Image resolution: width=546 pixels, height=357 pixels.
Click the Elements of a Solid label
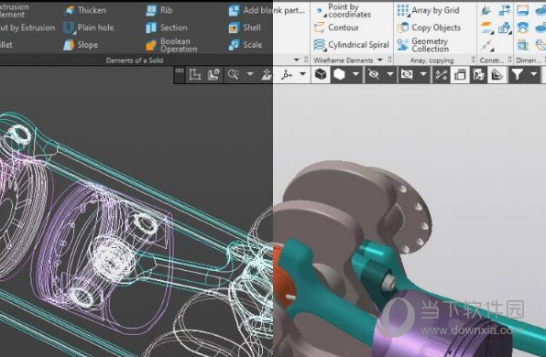pos(135,60)
